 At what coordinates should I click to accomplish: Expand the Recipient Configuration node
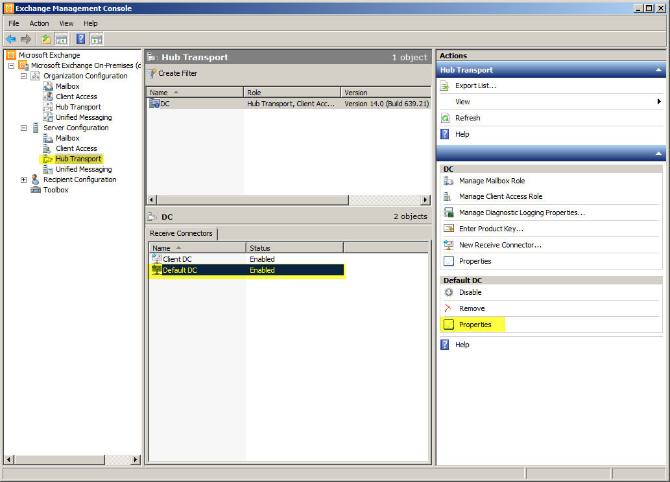coord(24,179)
